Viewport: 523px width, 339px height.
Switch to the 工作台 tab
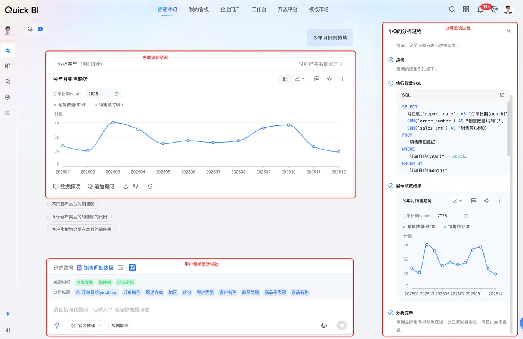pyautogui.click(x=259, y=9)
